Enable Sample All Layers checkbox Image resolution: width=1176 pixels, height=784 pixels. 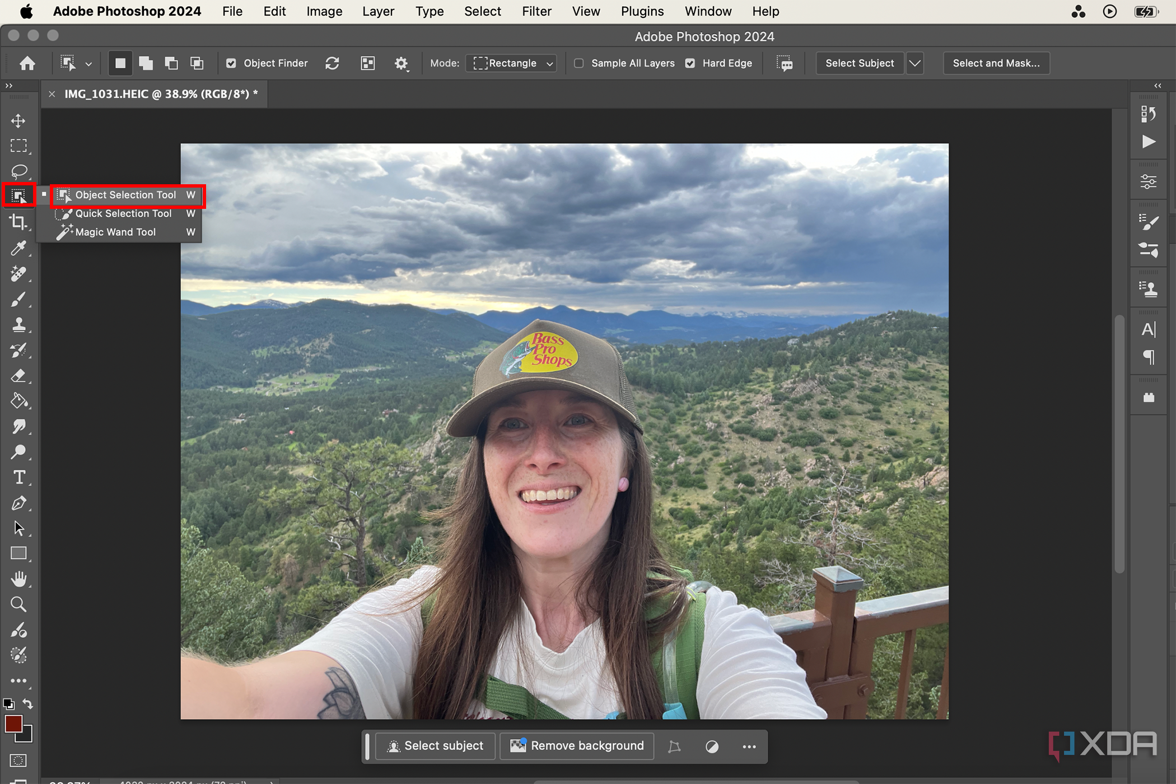[x=579, y=63]
